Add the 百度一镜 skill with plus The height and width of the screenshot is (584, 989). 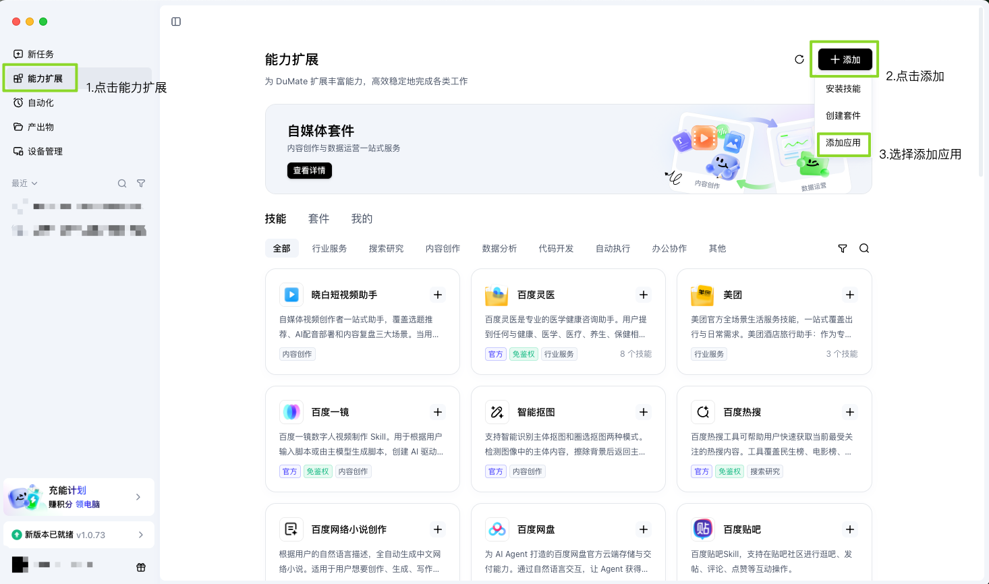click(x=438, y=412)
